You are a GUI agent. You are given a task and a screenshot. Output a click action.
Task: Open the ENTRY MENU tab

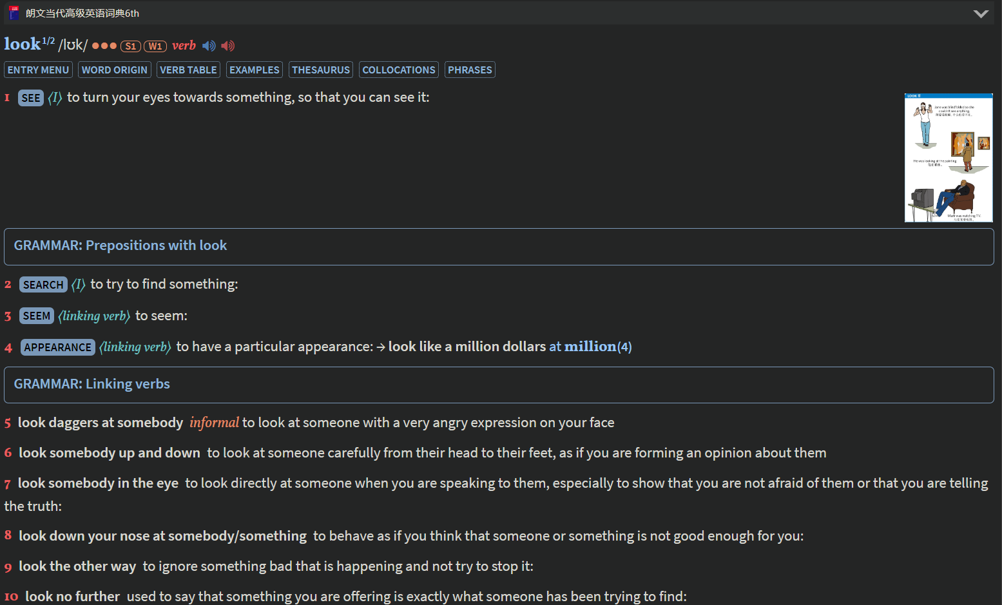(38, 70)
